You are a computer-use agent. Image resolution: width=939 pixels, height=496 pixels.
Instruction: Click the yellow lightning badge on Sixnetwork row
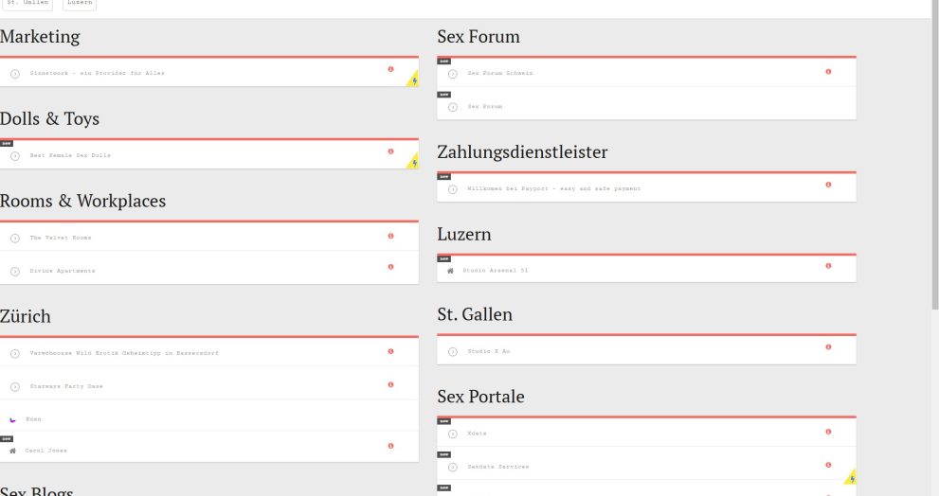click(413, 80)
